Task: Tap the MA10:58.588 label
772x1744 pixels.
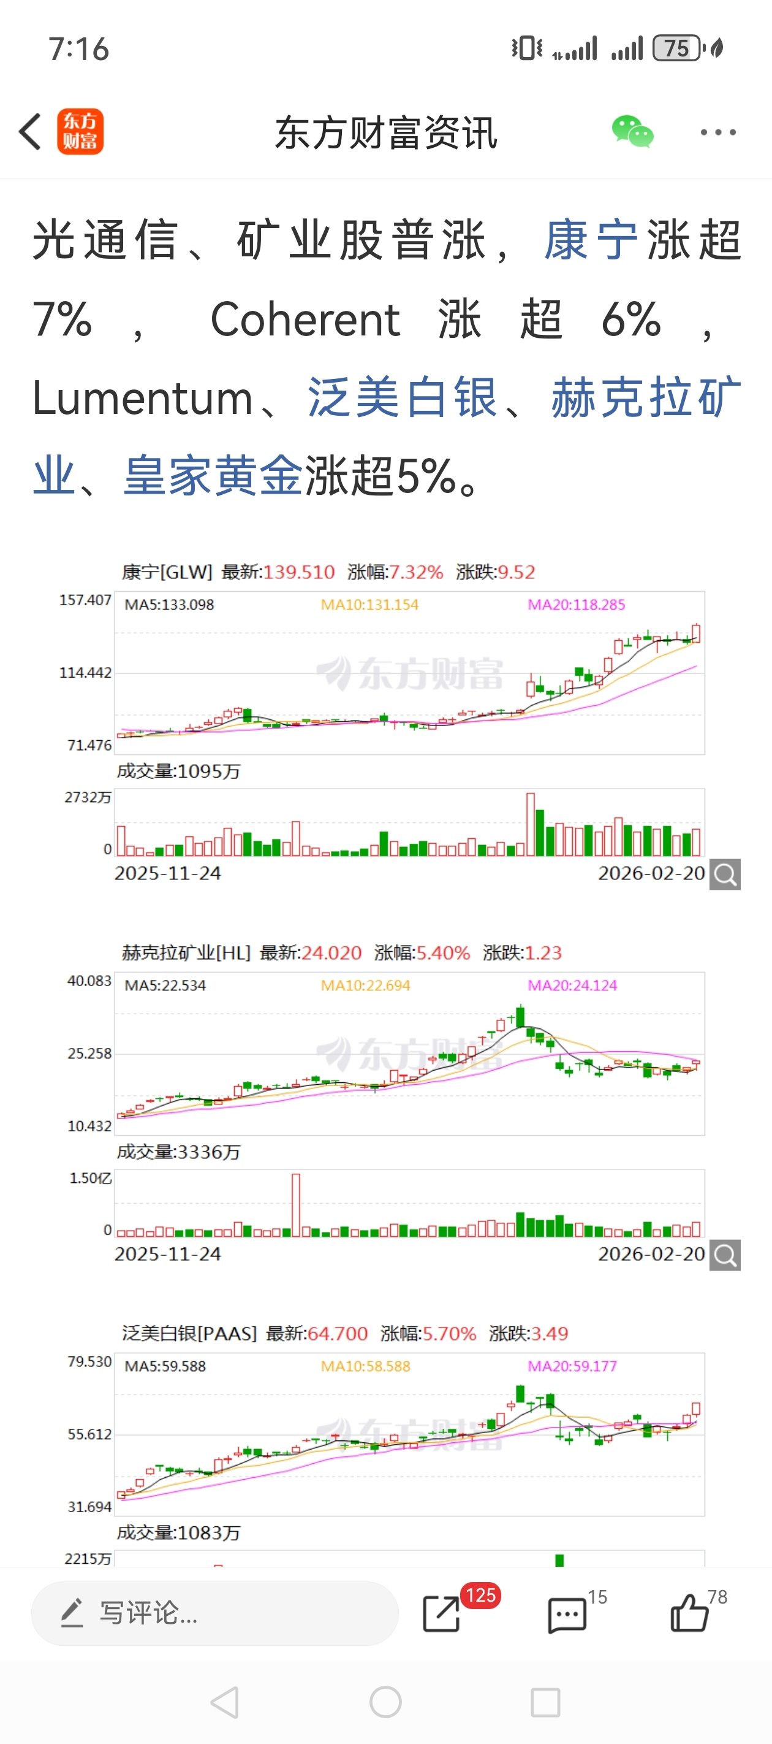Action: pyautogui.click(x=365, y=1366)
